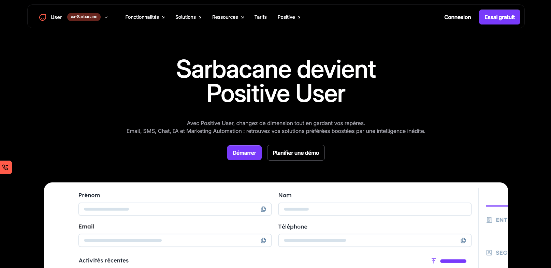
Task: Expand the Ressources menu
Action: coord(228,17)
